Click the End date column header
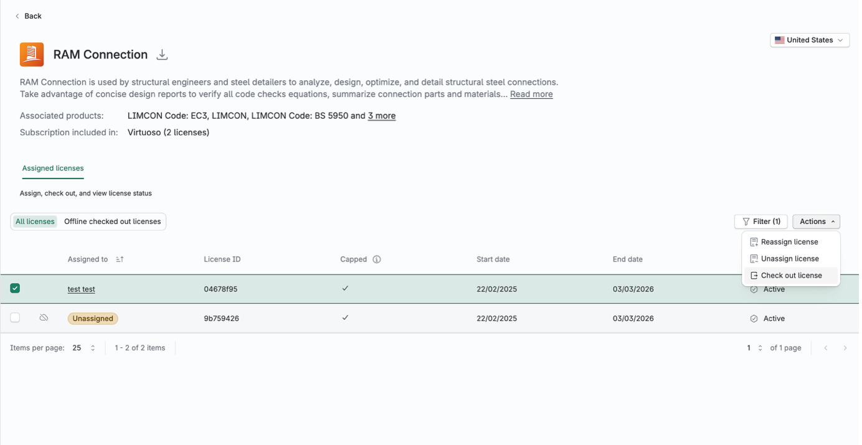Image resolution: width=862 pixels, height=445 pixels. pyautogui.click(x=628, y=260)
